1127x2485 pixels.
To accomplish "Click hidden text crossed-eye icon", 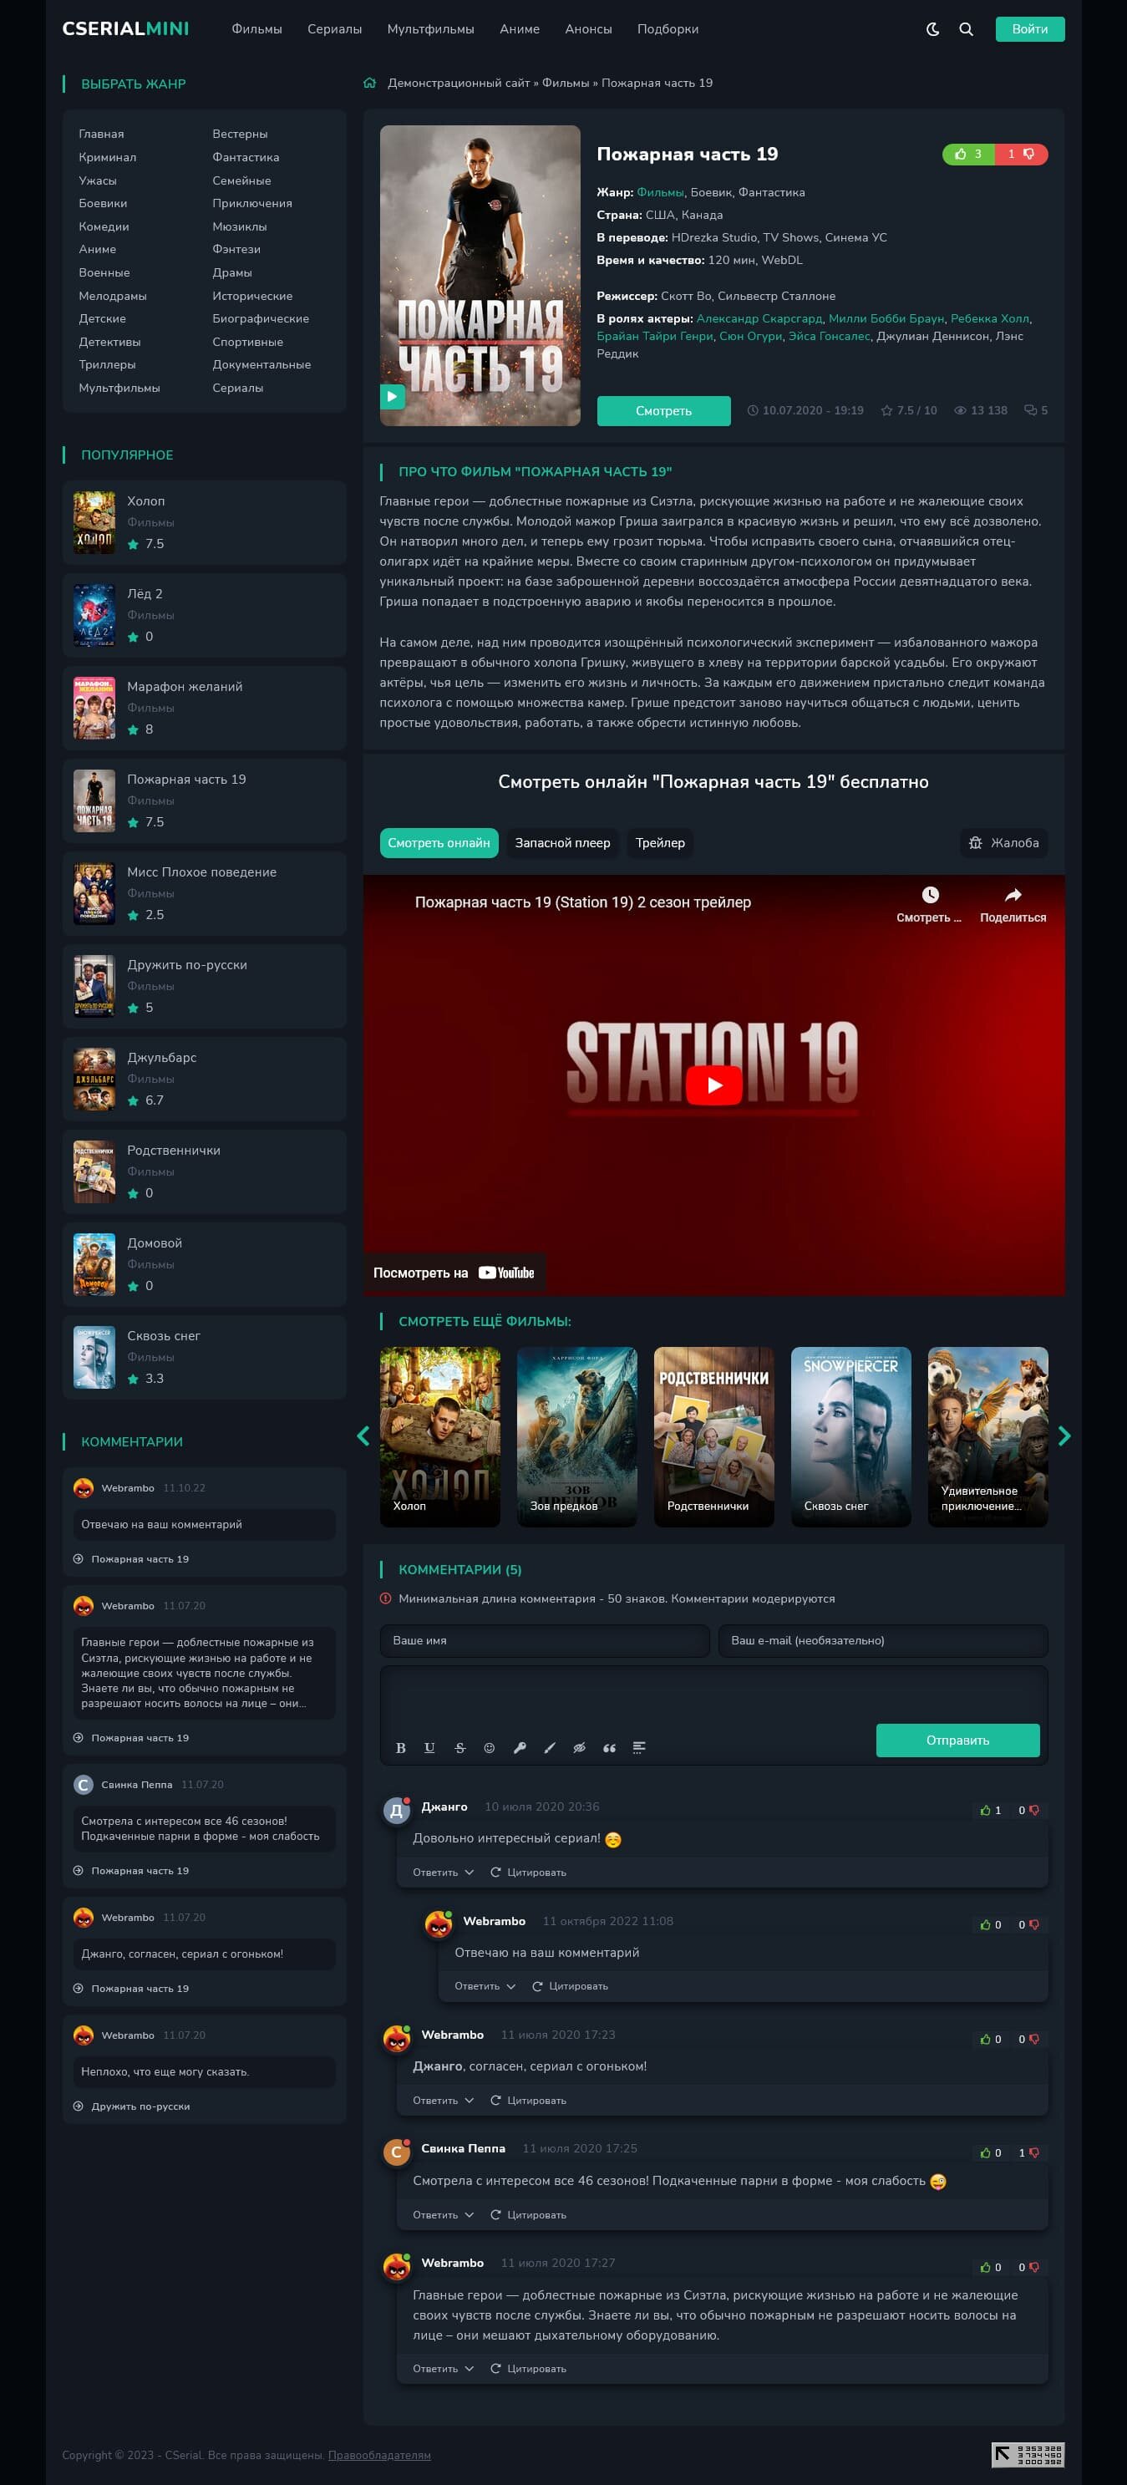I will tap(579, 1748).
